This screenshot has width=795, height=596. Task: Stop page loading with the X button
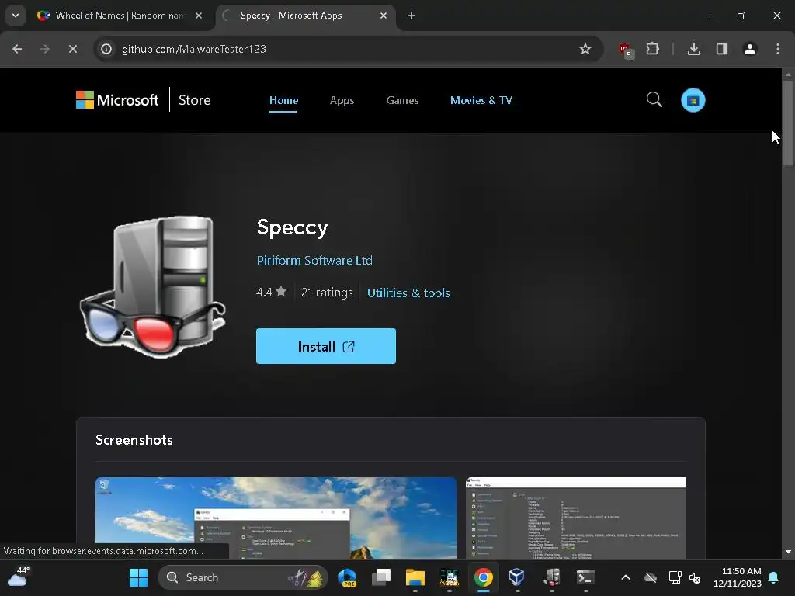(72, 49)
